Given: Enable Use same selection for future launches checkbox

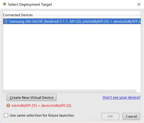Looking at the screenshot, I should point(6,115).
